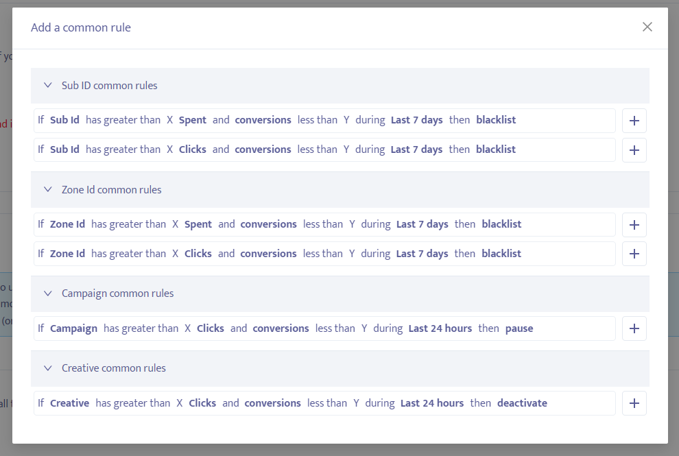Screen dimensions: 679x456
Task: Select the Sub ID common rules header
Action: tap(110, 85)
